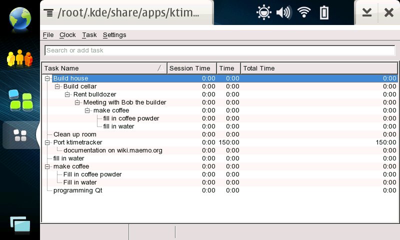Collapse the Build house tree node

click(47, 78)
